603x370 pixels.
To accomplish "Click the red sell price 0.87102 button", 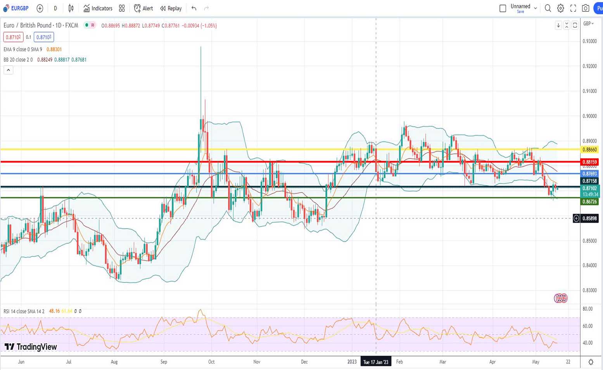I will pos(13,37).
